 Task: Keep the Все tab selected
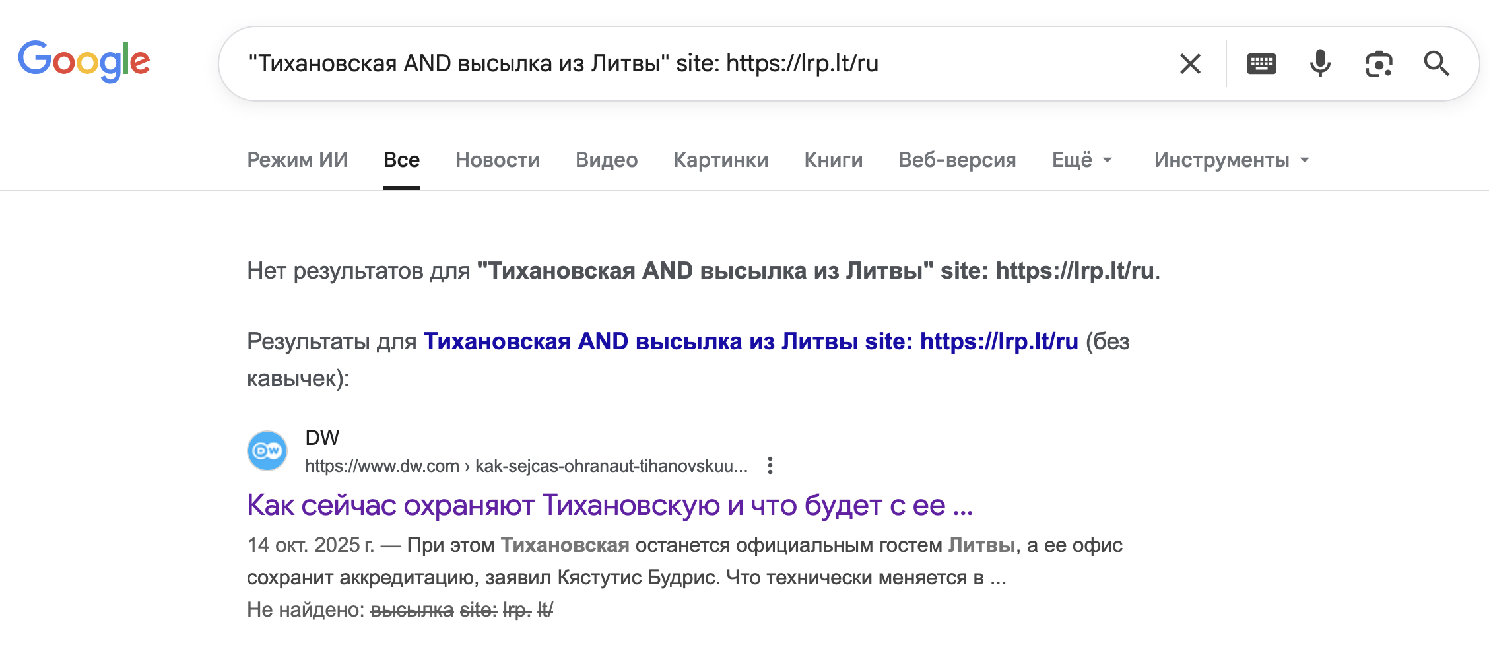tap(401, 160)
